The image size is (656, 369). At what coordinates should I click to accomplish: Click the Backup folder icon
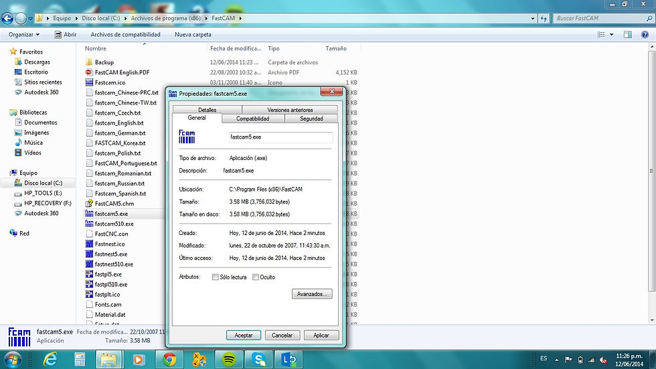pyautogui.click(x=88, y=62)
